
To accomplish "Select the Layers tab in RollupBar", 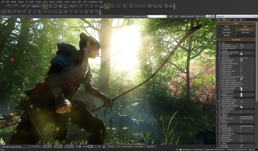I will pos(241,20).
